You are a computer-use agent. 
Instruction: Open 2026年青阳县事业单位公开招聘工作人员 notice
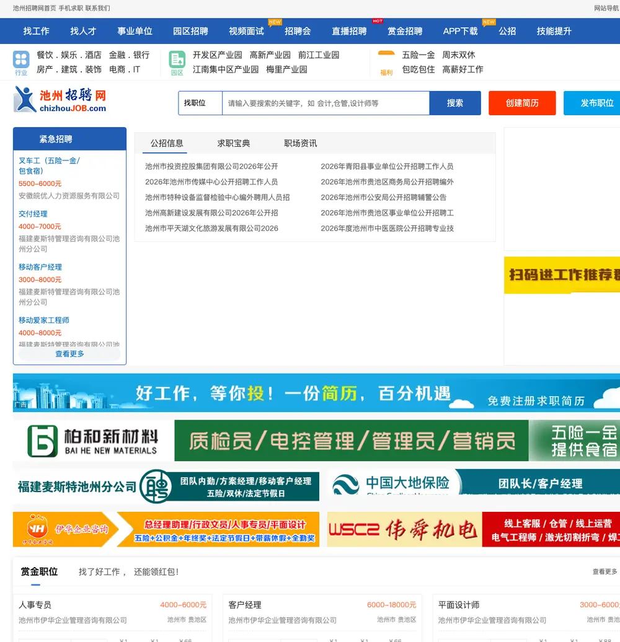387,166
